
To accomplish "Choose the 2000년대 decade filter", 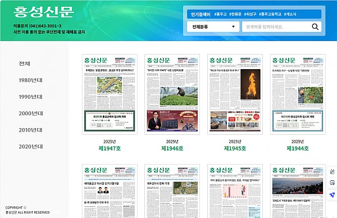I will (31, 113).
